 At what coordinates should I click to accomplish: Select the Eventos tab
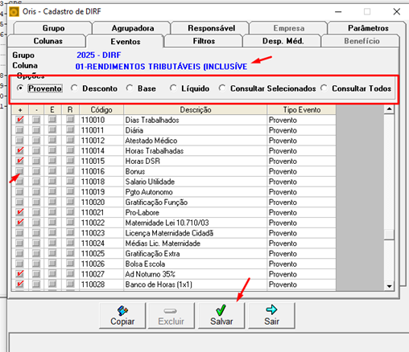(x=126, y=42)
